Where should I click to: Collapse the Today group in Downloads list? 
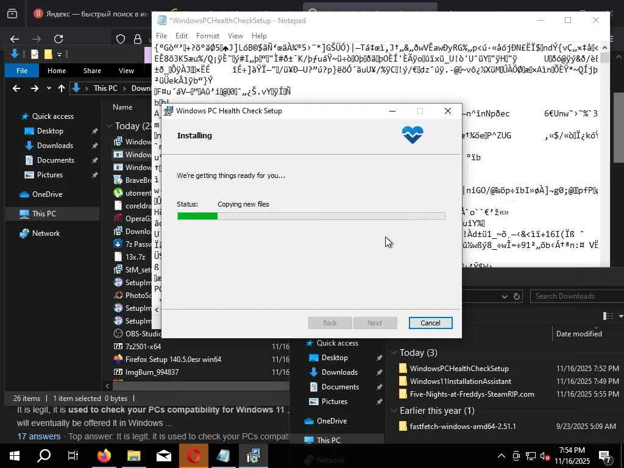click(x=109, y=126)
